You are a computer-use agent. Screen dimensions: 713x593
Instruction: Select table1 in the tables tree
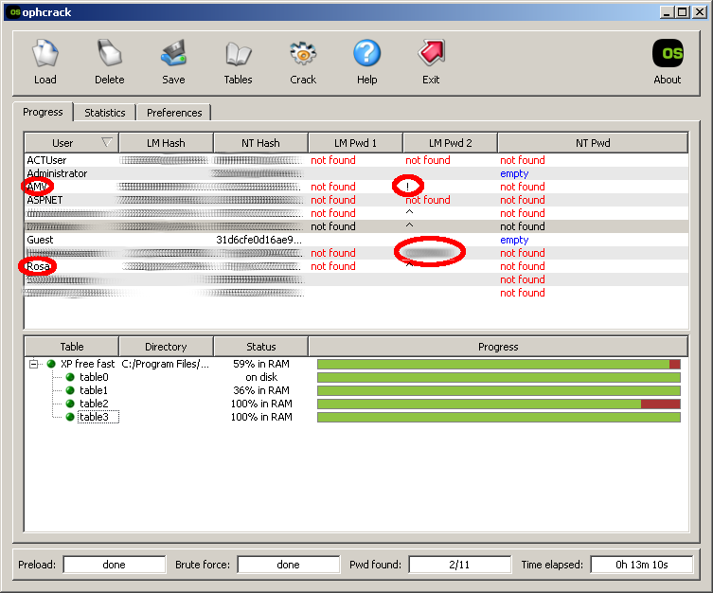[x=94, y=390]
